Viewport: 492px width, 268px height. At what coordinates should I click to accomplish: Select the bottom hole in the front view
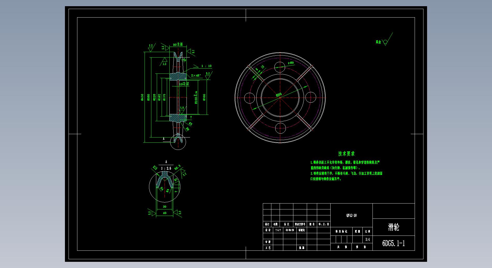click(280, 128)
